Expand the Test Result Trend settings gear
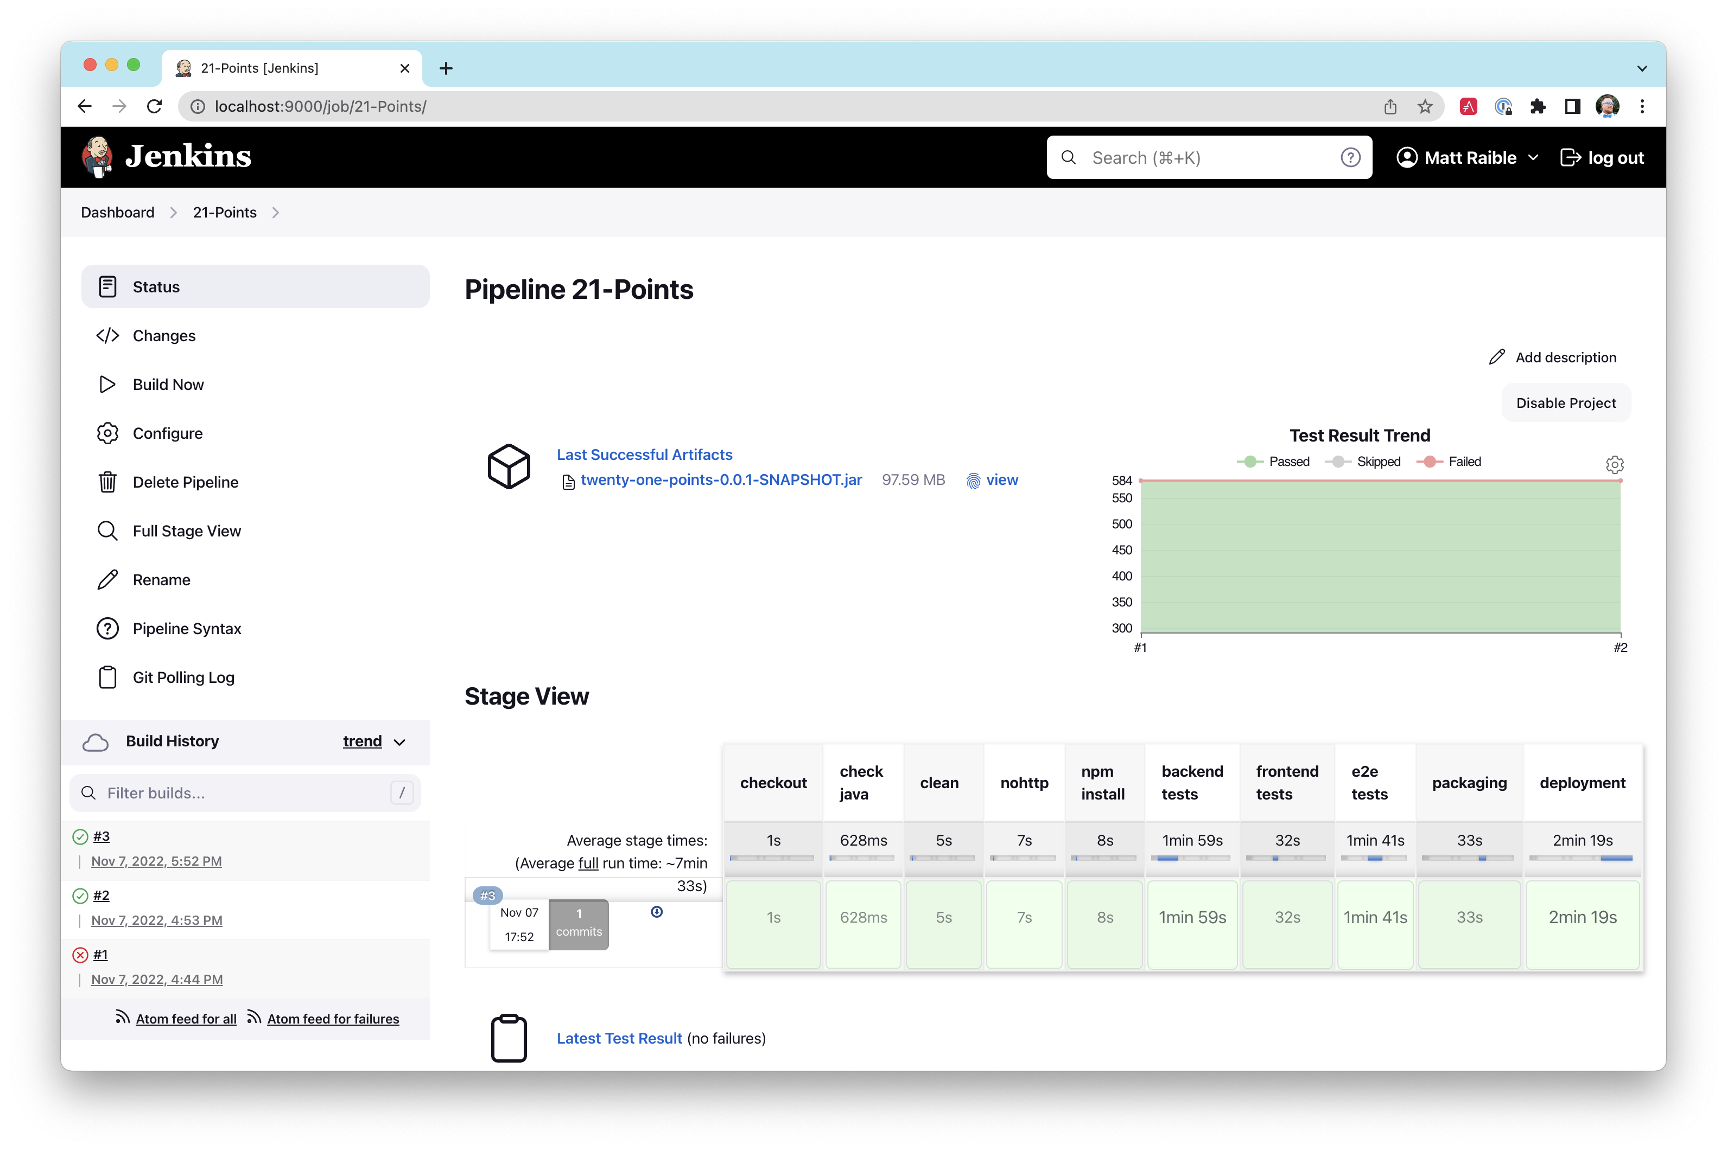The image size is (1727, 1151). [x=1616, y=464]
